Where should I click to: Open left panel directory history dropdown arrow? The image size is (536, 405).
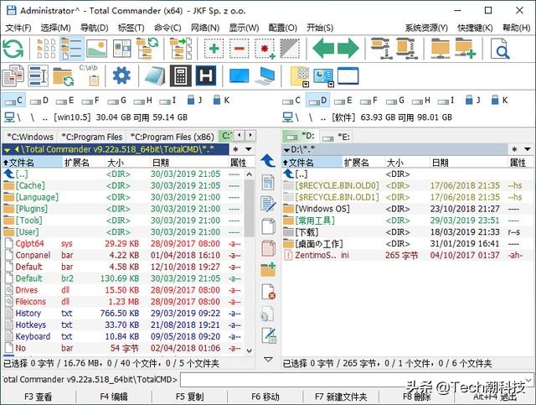(x=247, y=149)
